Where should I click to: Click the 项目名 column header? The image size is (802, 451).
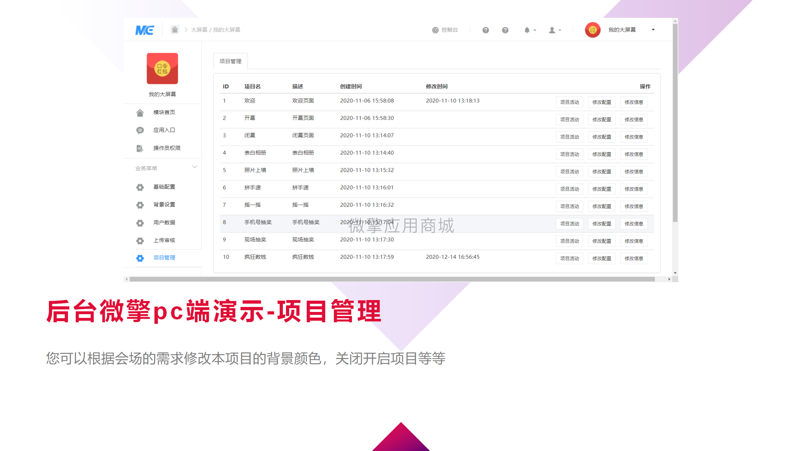(x=253, y=86)
